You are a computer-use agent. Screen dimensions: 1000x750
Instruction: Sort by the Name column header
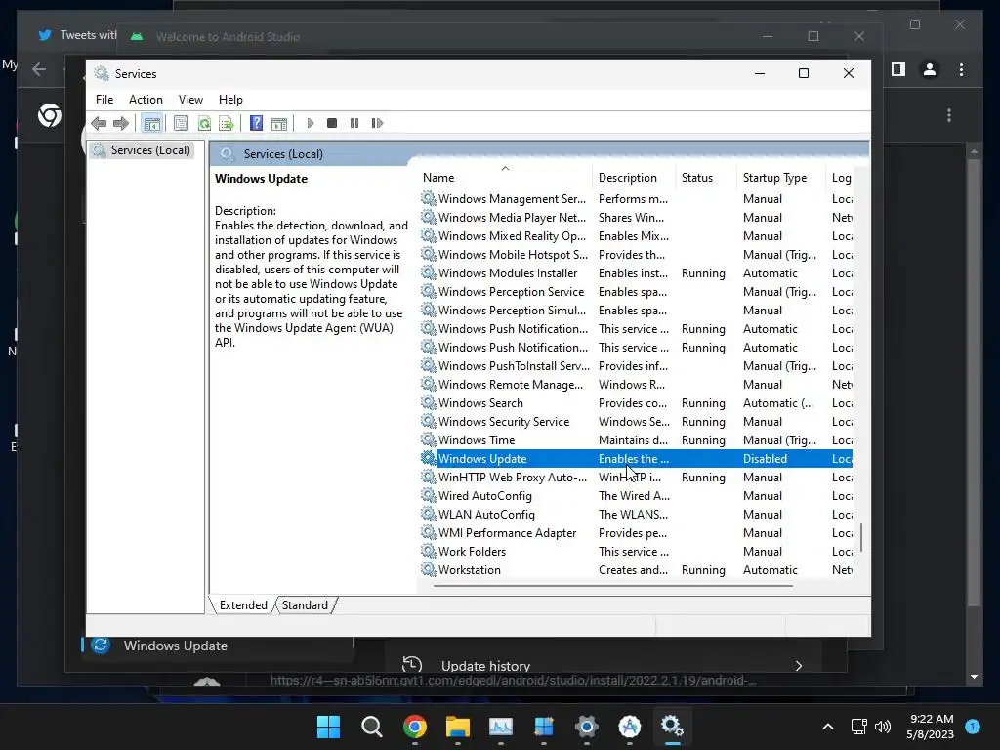coord(505,178)
